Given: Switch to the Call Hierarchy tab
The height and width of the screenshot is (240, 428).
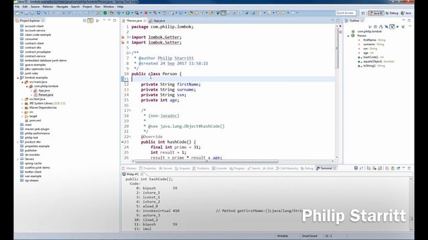Looking at the screenshot, I should coord(287,169).
